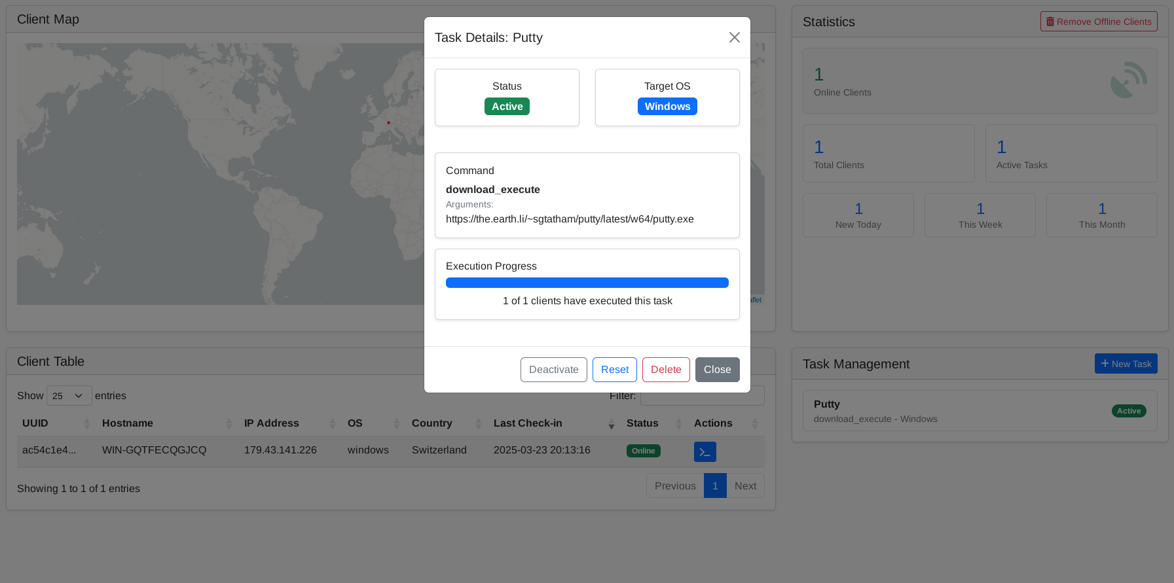Click the Online Clients statistic card

tap(980, 81)
